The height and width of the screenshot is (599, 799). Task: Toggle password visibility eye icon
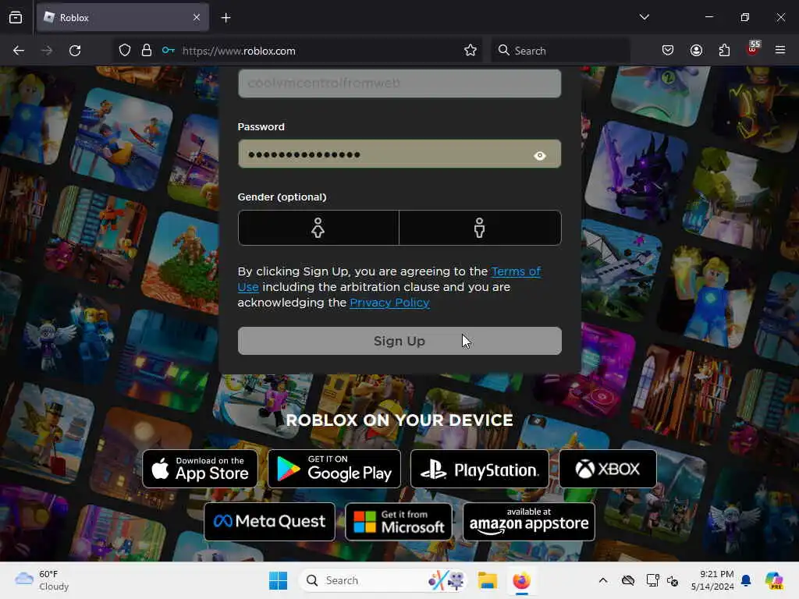tap(540, 156)
